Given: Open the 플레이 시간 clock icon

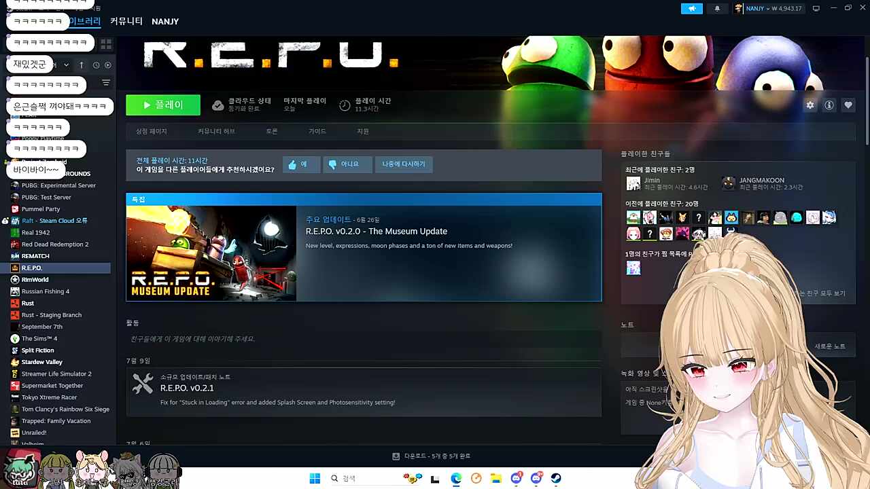Looking at the screenshot, I should (345, 105).
